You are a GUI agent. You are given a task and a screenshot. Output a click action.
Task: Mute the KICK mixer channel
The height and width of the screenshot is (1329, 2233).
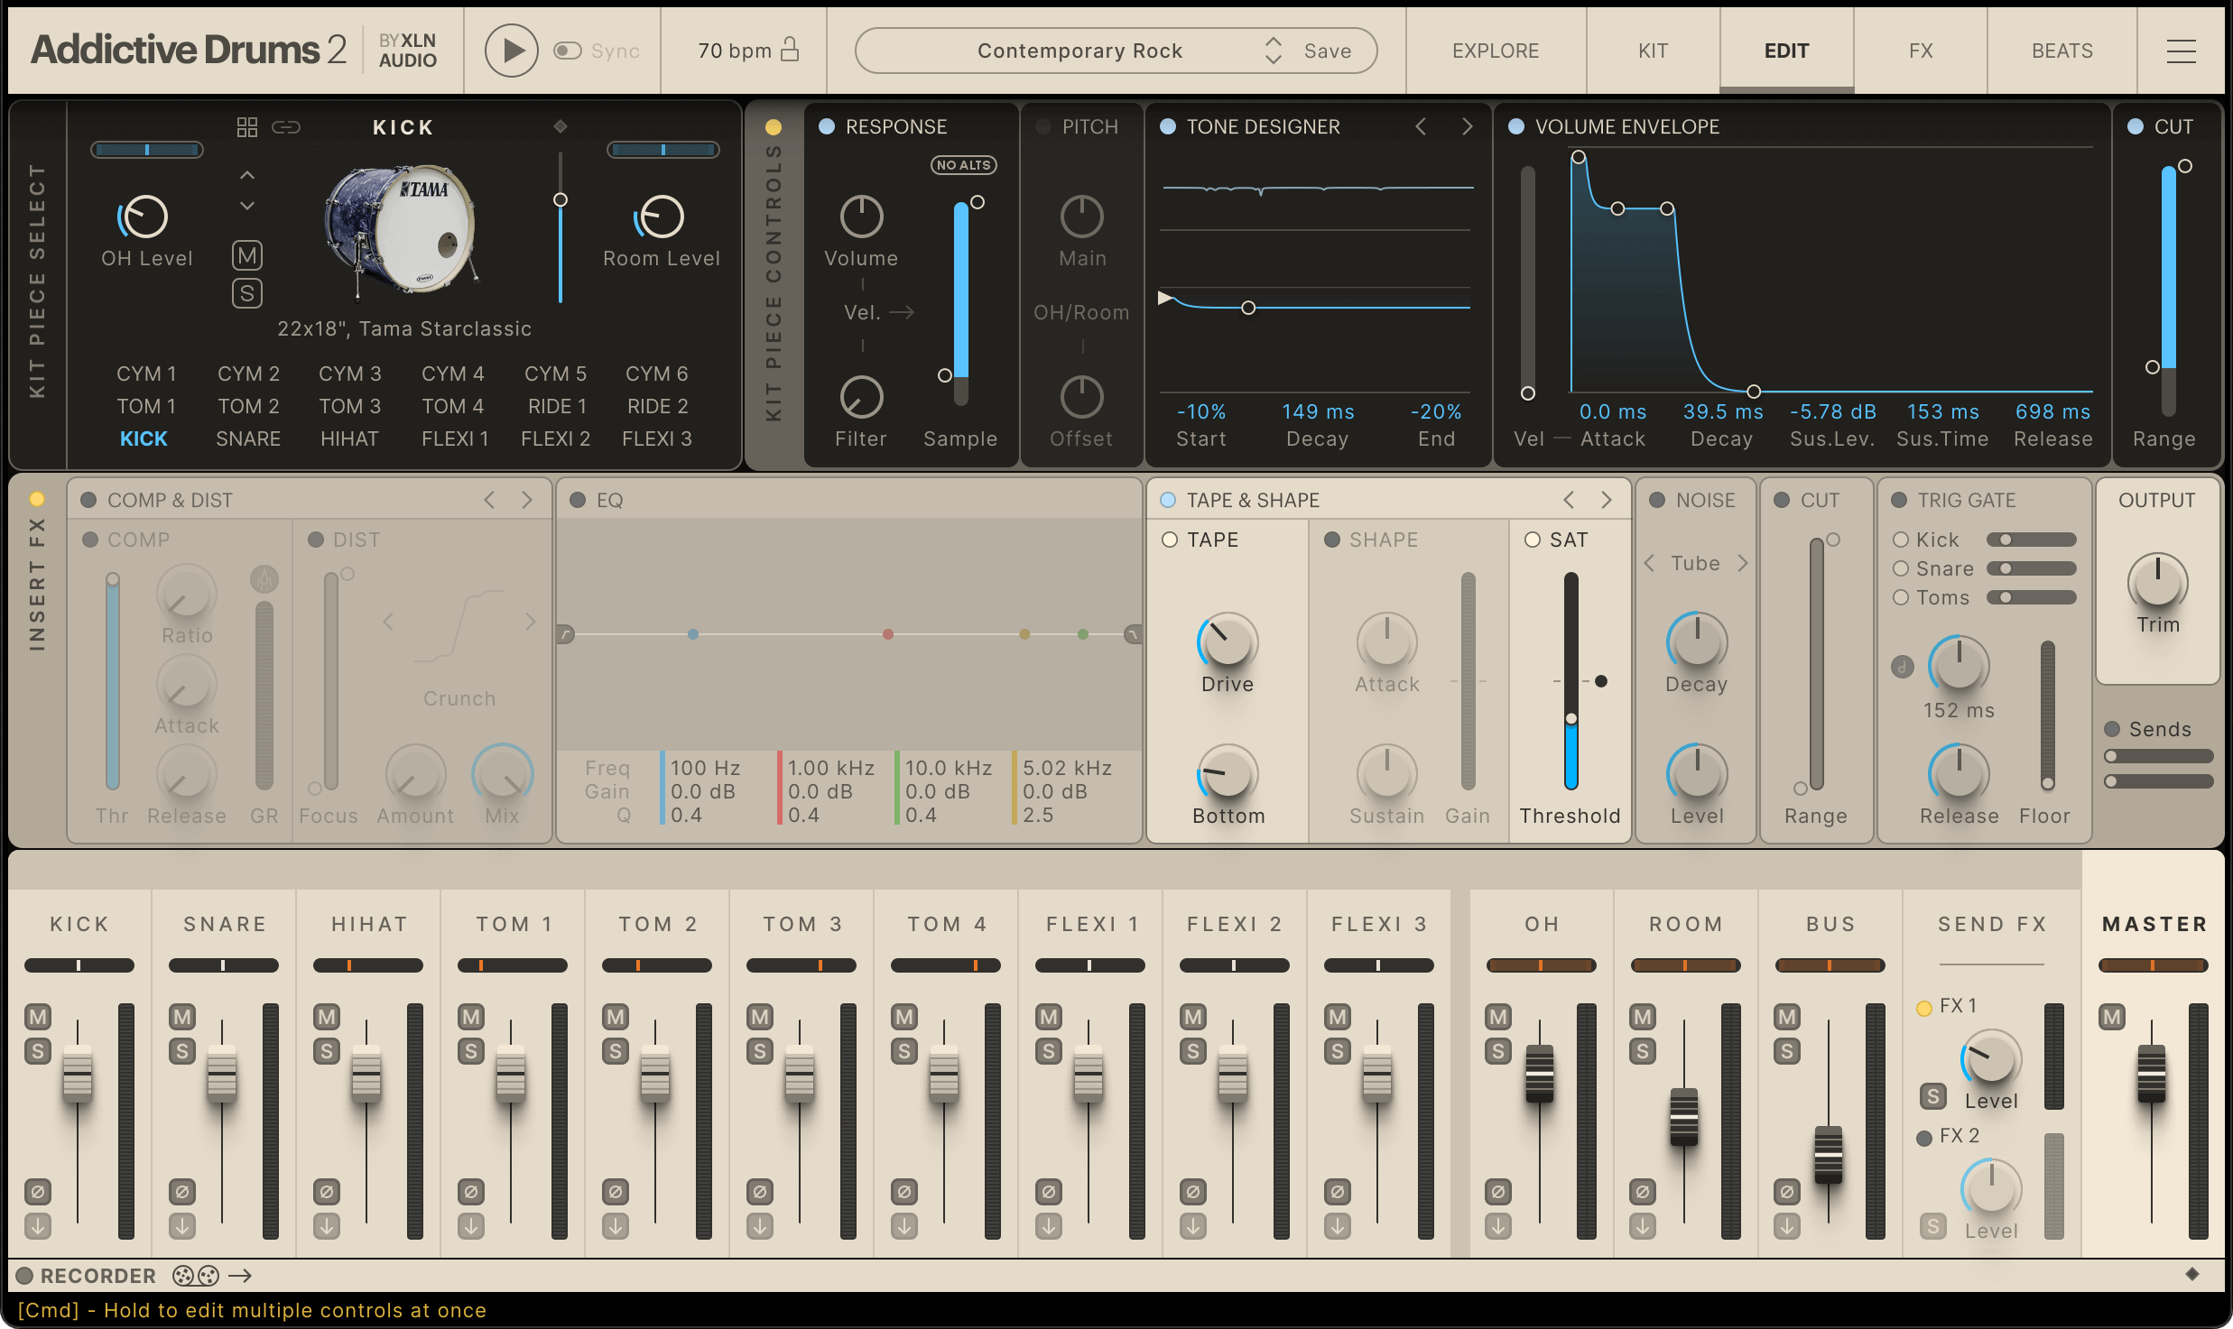point(37,1017)
